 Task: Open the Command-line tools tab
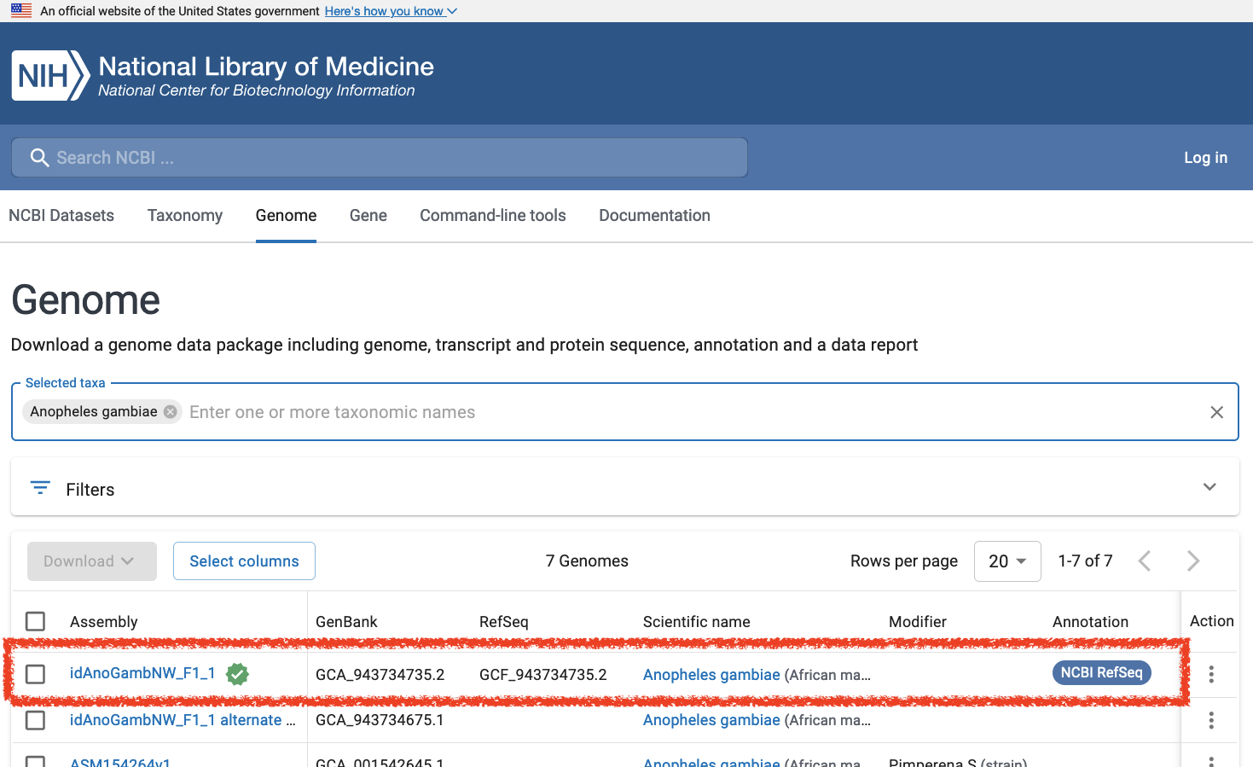pos(493,216)
